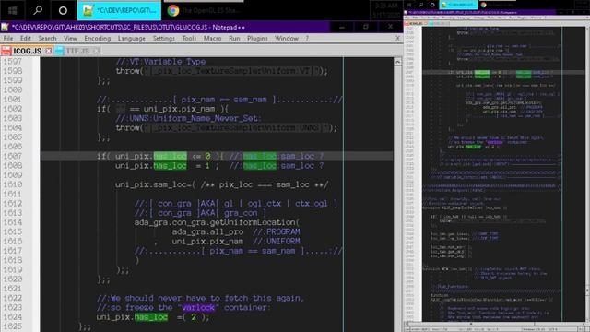Close the TTF.JS tab

96,51
